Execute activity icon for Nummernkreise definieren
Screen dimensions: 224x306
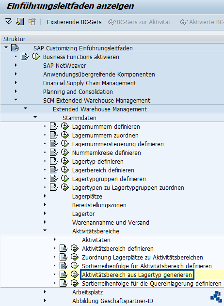(65, 153)
